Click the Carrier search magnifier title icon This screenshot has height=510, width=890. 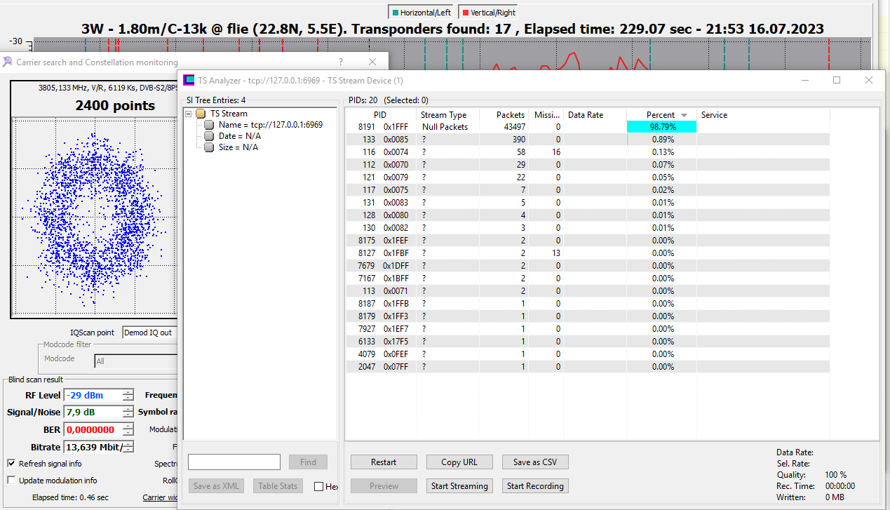tap(8, 62)
